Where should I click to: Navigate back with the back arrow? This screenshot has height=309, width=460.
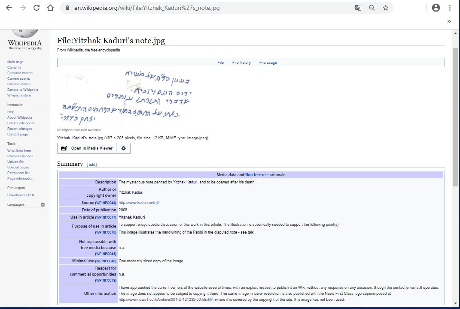pyautogui.click(x=9, y=7)
